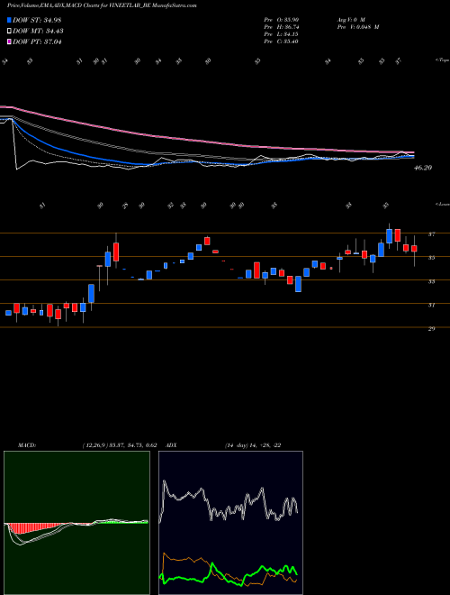Click the '<Lows' label at right edge
Screen dimensions: 450x595
point(442,204)
